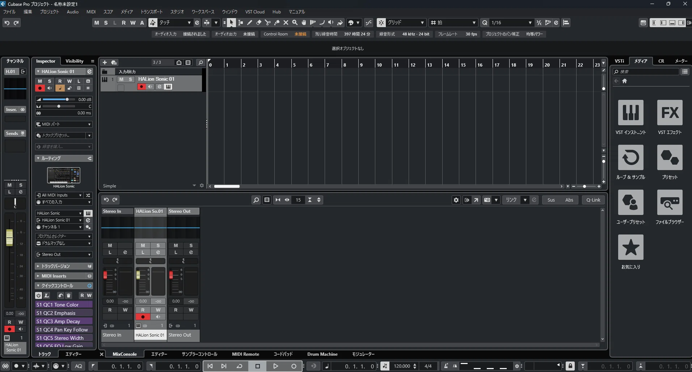Click the AQ button in transport bar
692x372 pixels.
click(79, 366)
